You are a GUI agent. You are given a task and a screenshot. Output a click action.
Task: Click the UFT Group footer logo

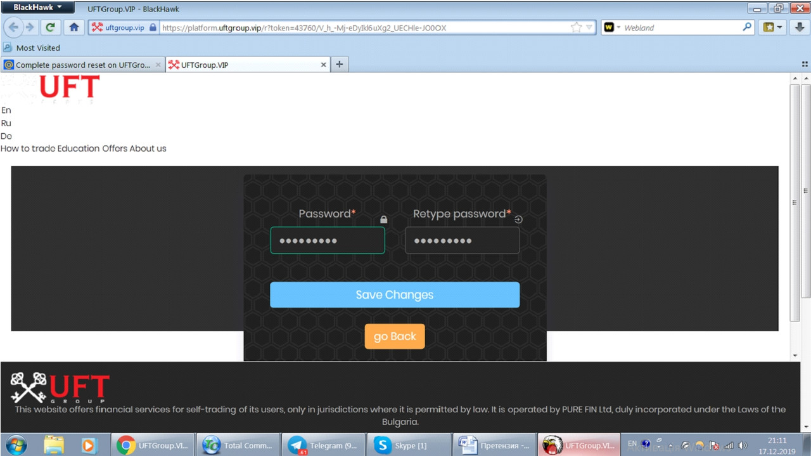(60, 388)
